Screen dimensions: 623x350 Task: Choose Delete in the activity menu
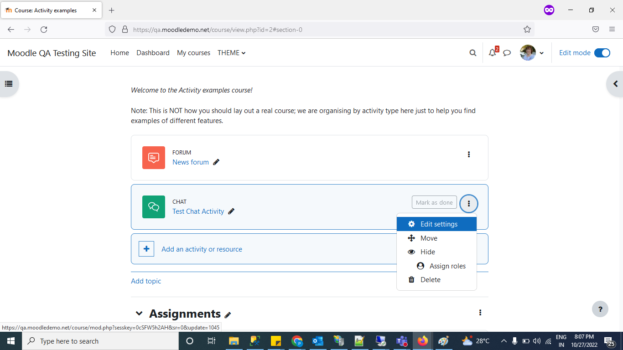436,280
